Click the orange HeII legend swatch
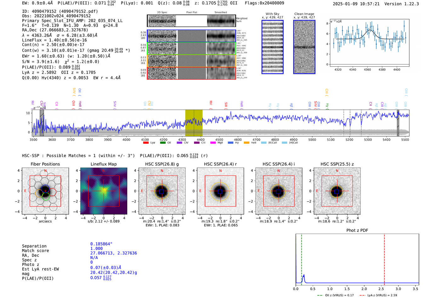Viewport: 441px width, 300px height. pos(246,143)
